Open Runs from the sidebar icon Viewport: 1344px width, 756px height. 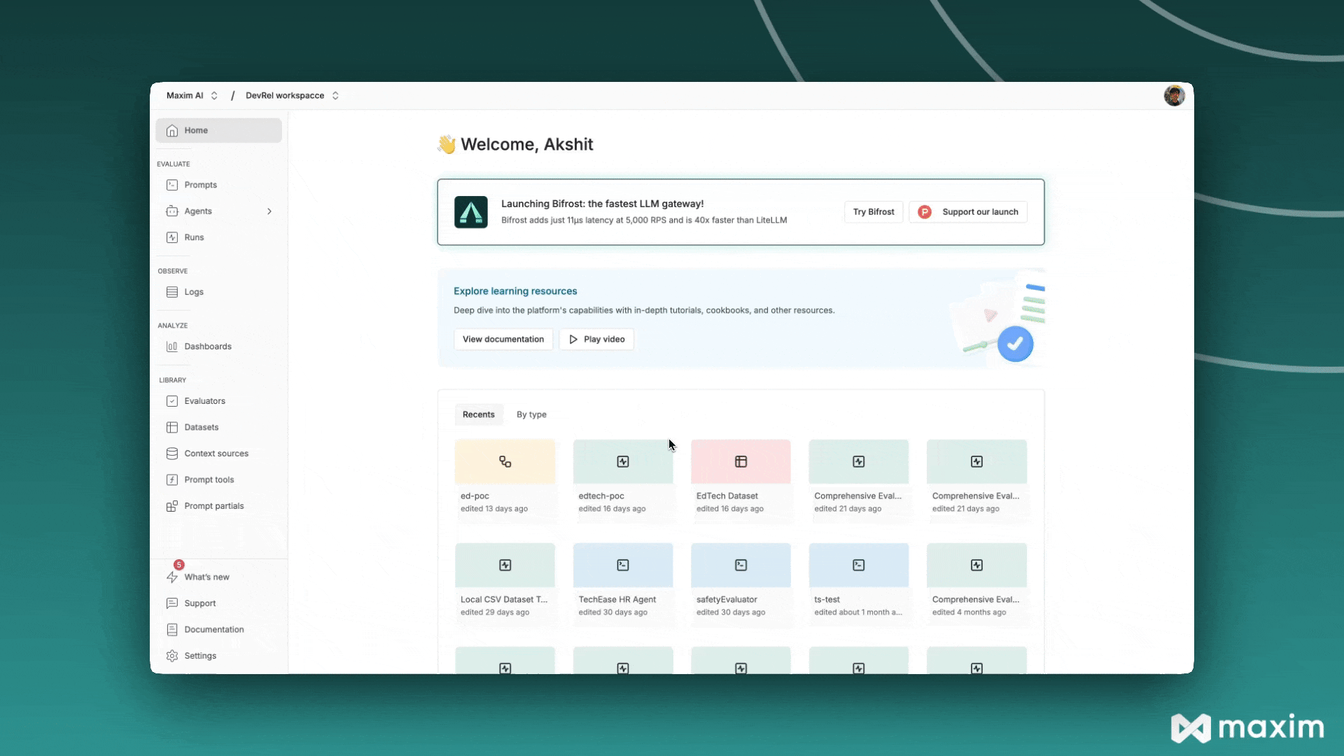tap(172, 237)
